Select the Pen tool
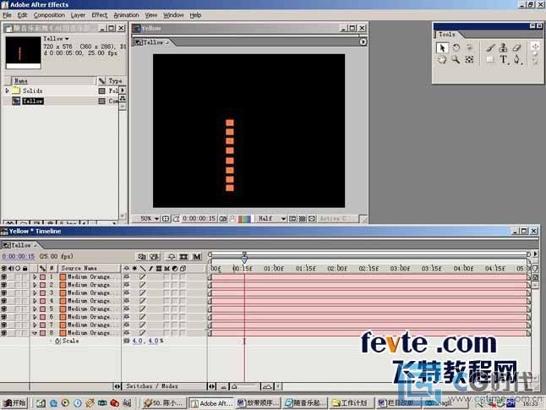This screenshot has width=546, height=410. [x=516, y=59]
